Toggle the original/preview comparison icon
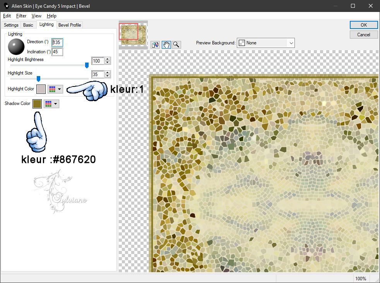 tap(155, 45)
